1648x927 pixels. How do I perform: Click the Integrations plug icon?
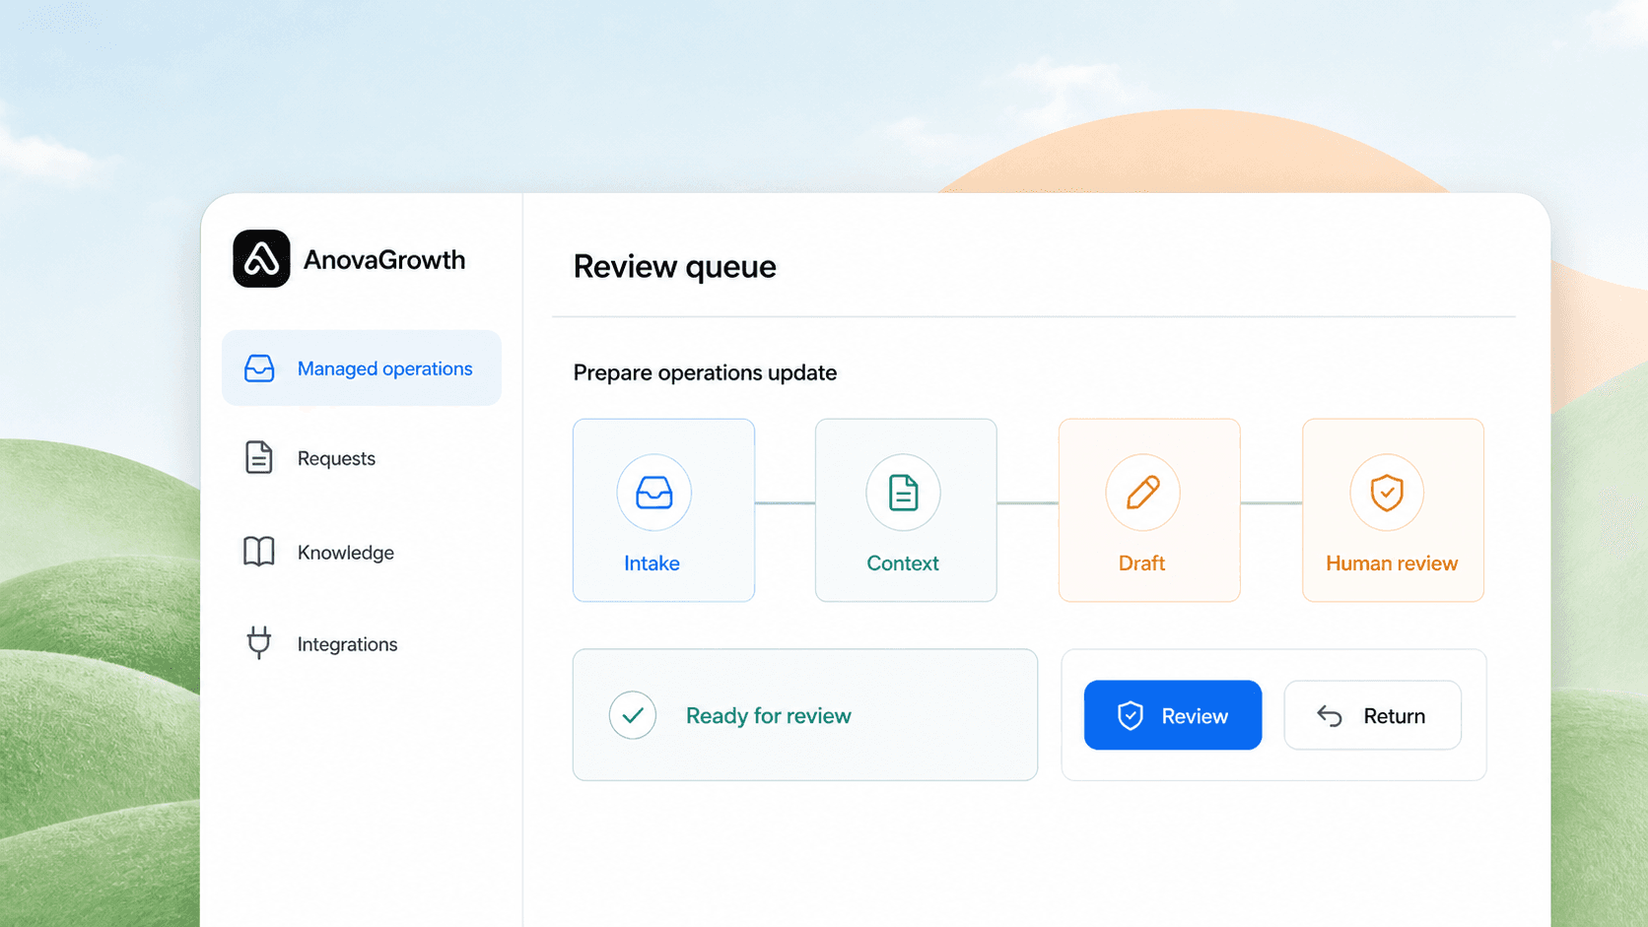259,643
